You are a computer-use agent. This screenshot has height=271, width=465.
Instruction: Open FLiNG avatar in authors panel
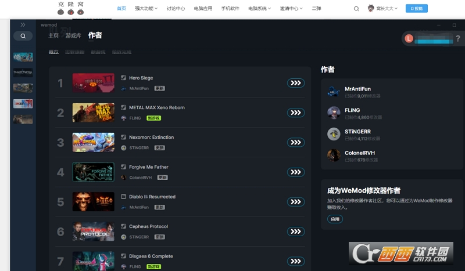pos(334,113)
